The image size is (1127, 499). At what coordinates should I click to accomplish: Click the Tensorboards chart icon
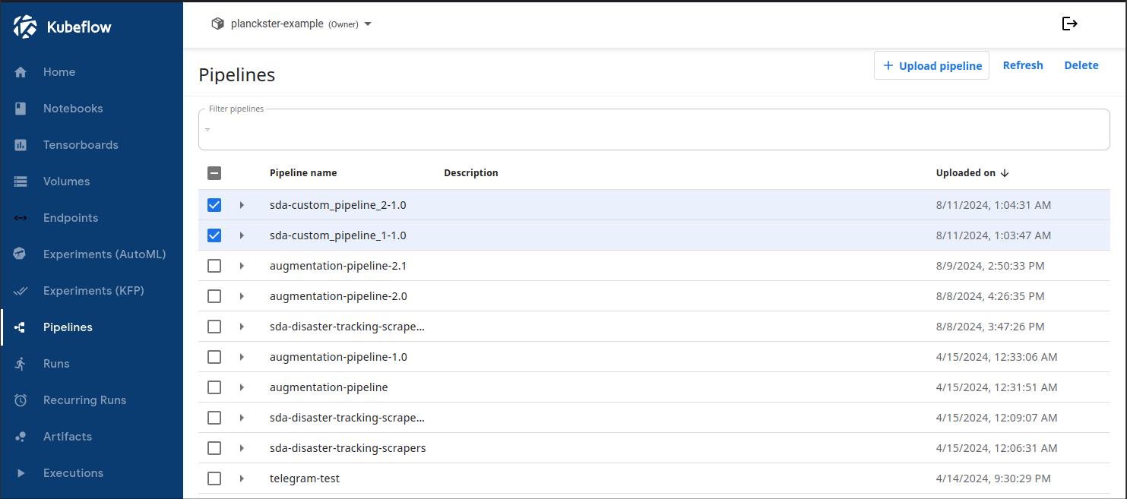(x=21, y=145)
